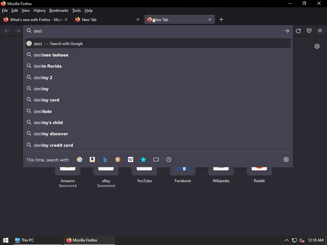The width and height of the screenshot is (327, 245).
Task: Personalize new tab with the gear icon
Action: [x=317, y=46]
